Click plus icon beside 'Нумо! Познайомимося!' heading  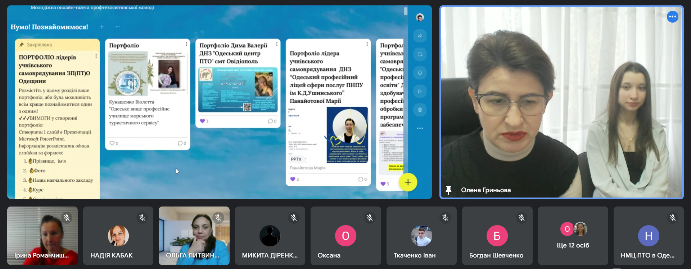point(102,27)
